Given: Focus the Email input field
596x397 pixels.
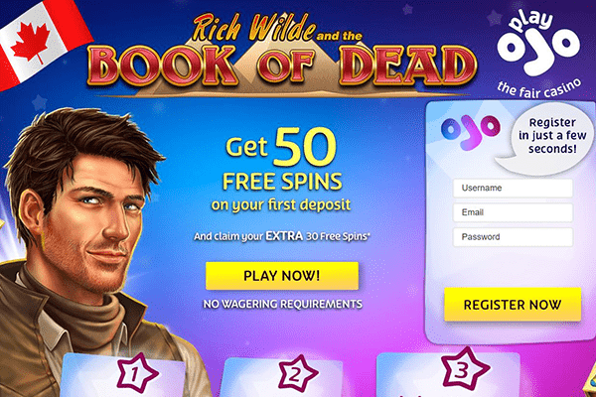Looking at the screenshot, I should [x=513, y=212].
